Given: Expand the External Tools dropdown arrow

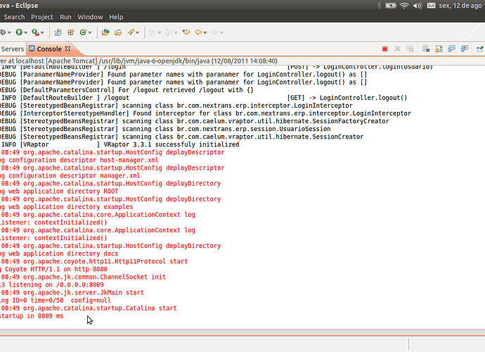Looking at the screenshot, I should point(42,32).
